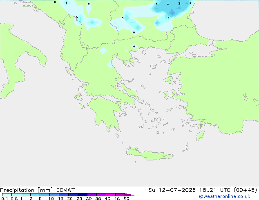Click the legend tick label '10'
The height and width of the screenshot is (200, 259).
click(51, 198)
